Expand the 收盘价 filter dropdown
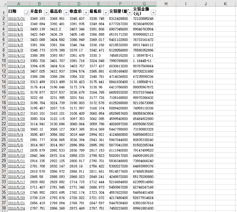 86,13
